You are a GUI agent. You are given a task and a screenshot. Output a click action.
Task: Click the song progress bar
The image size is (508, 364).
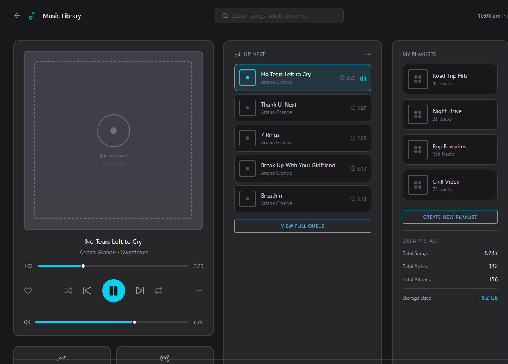[x=113, y=266]
